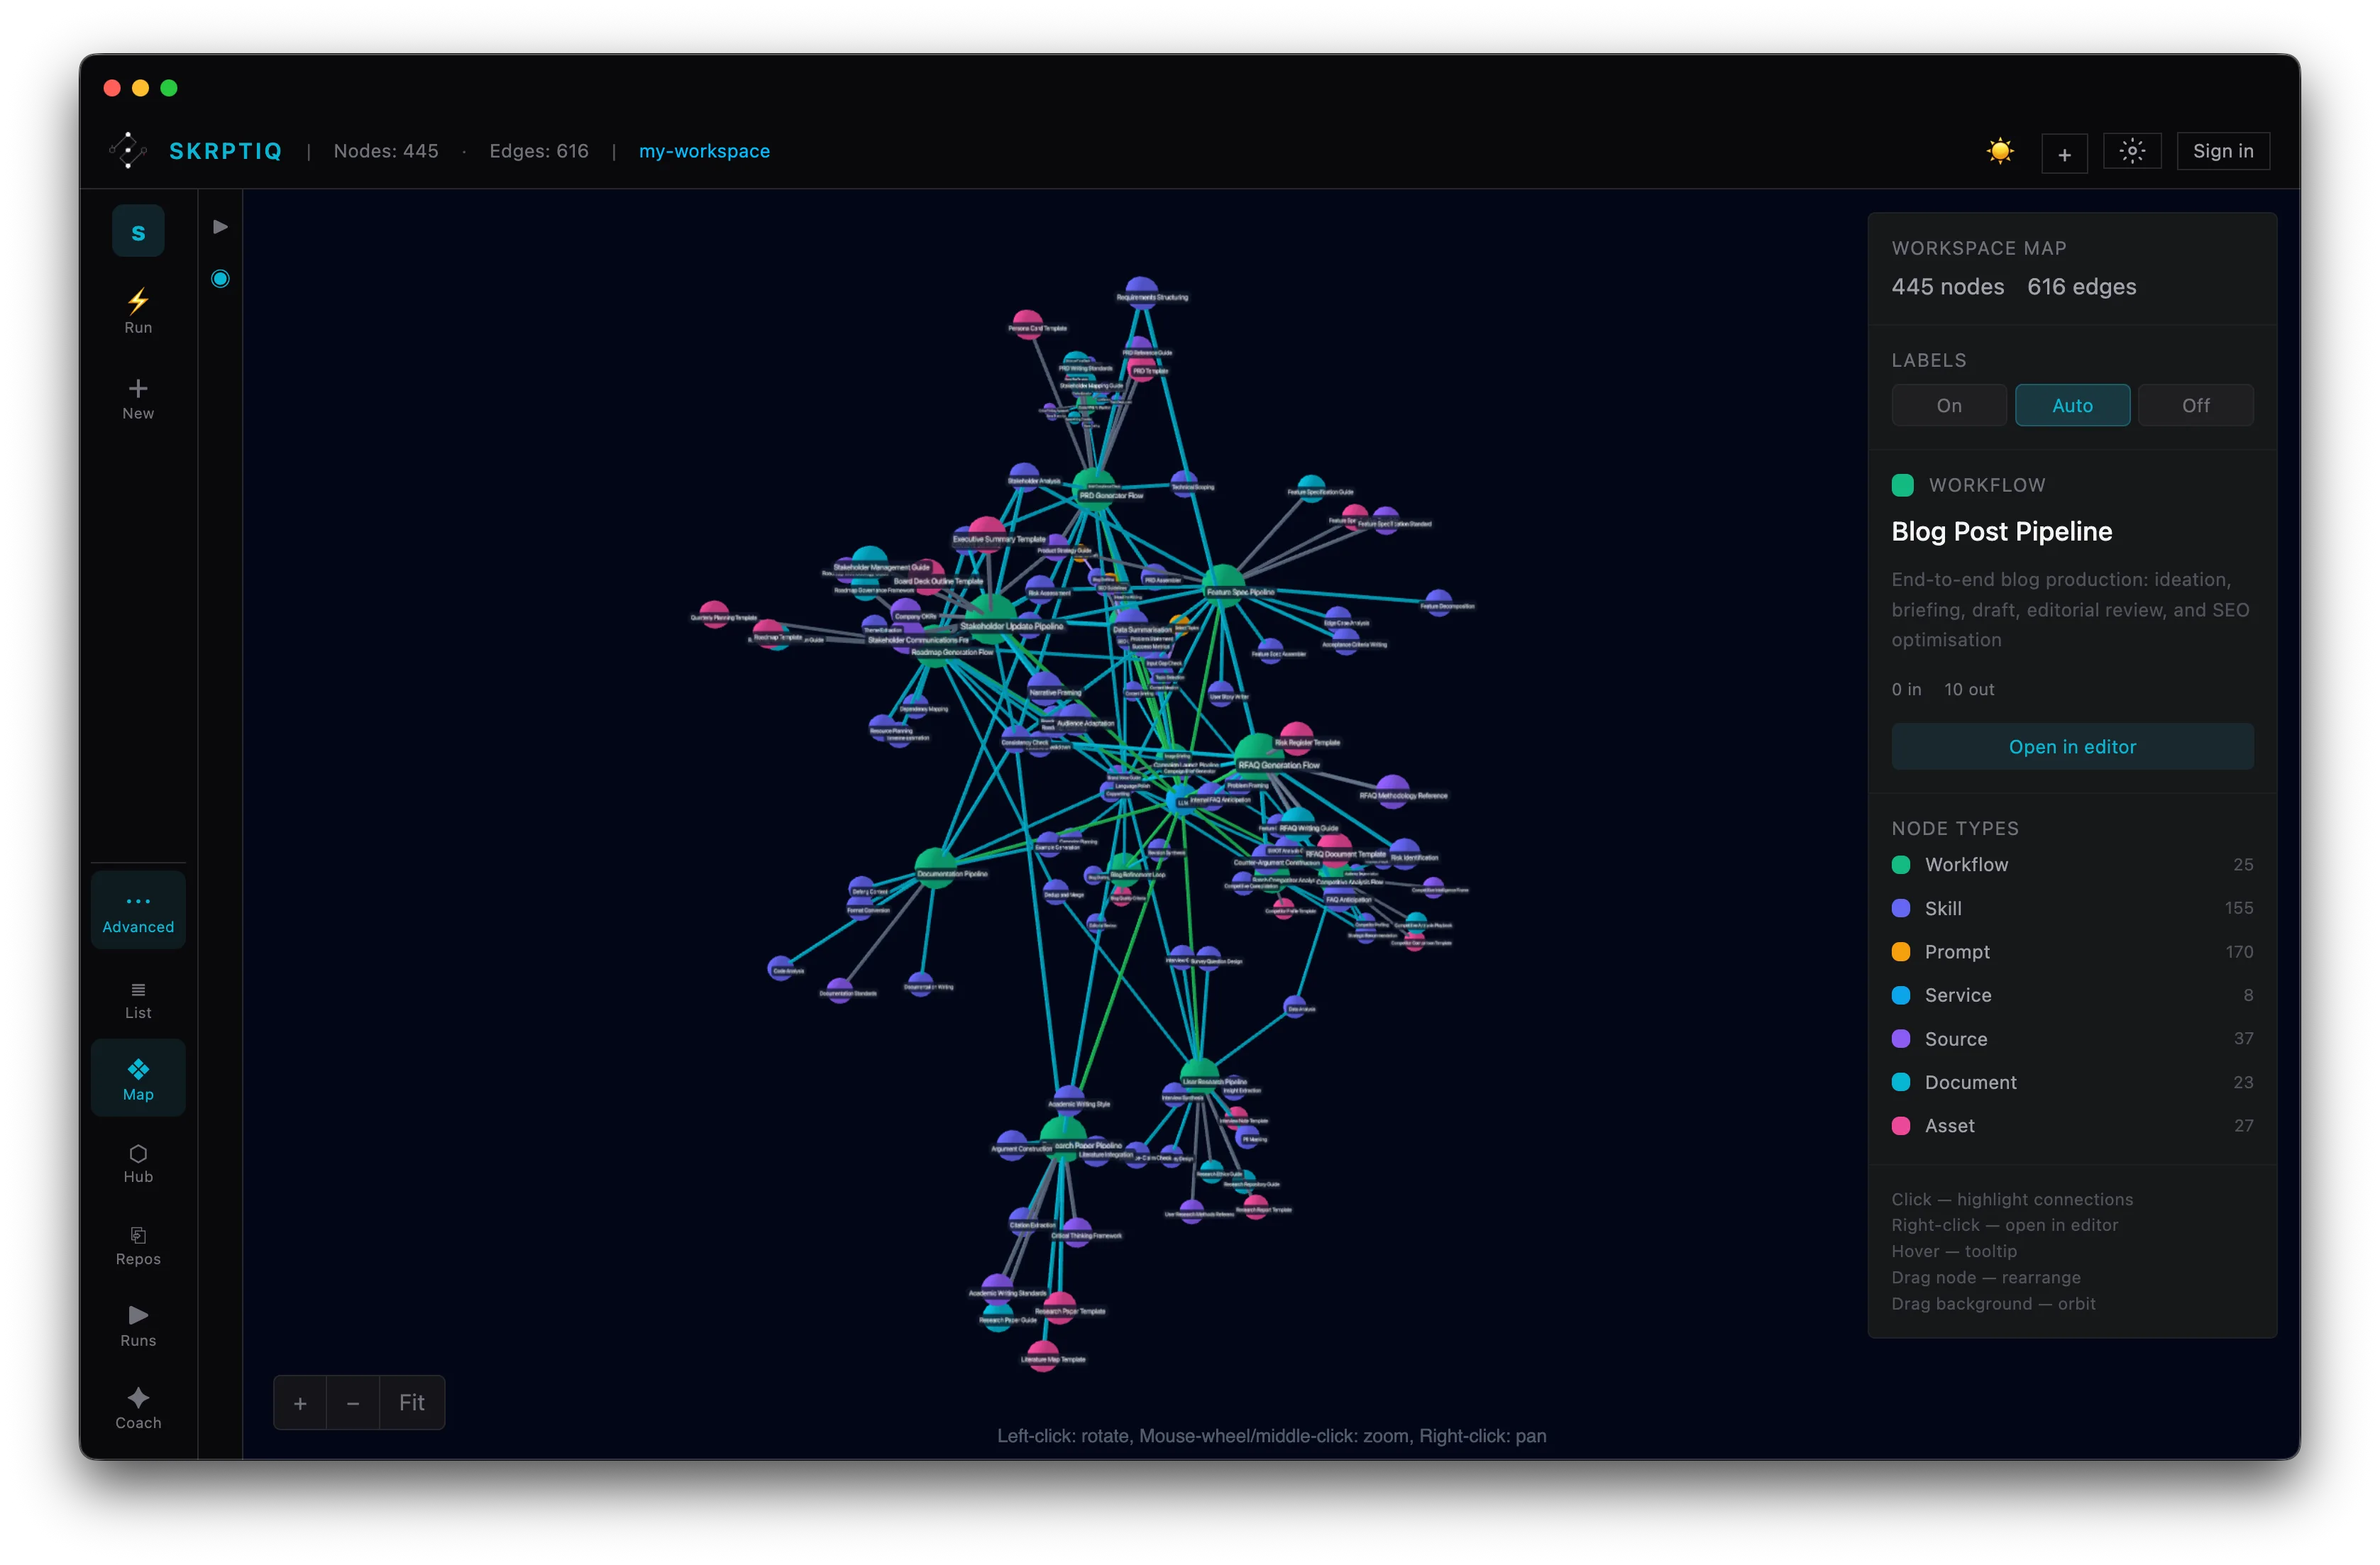
Task: Zoom out with the minus map control
Action: [353, 1403]
